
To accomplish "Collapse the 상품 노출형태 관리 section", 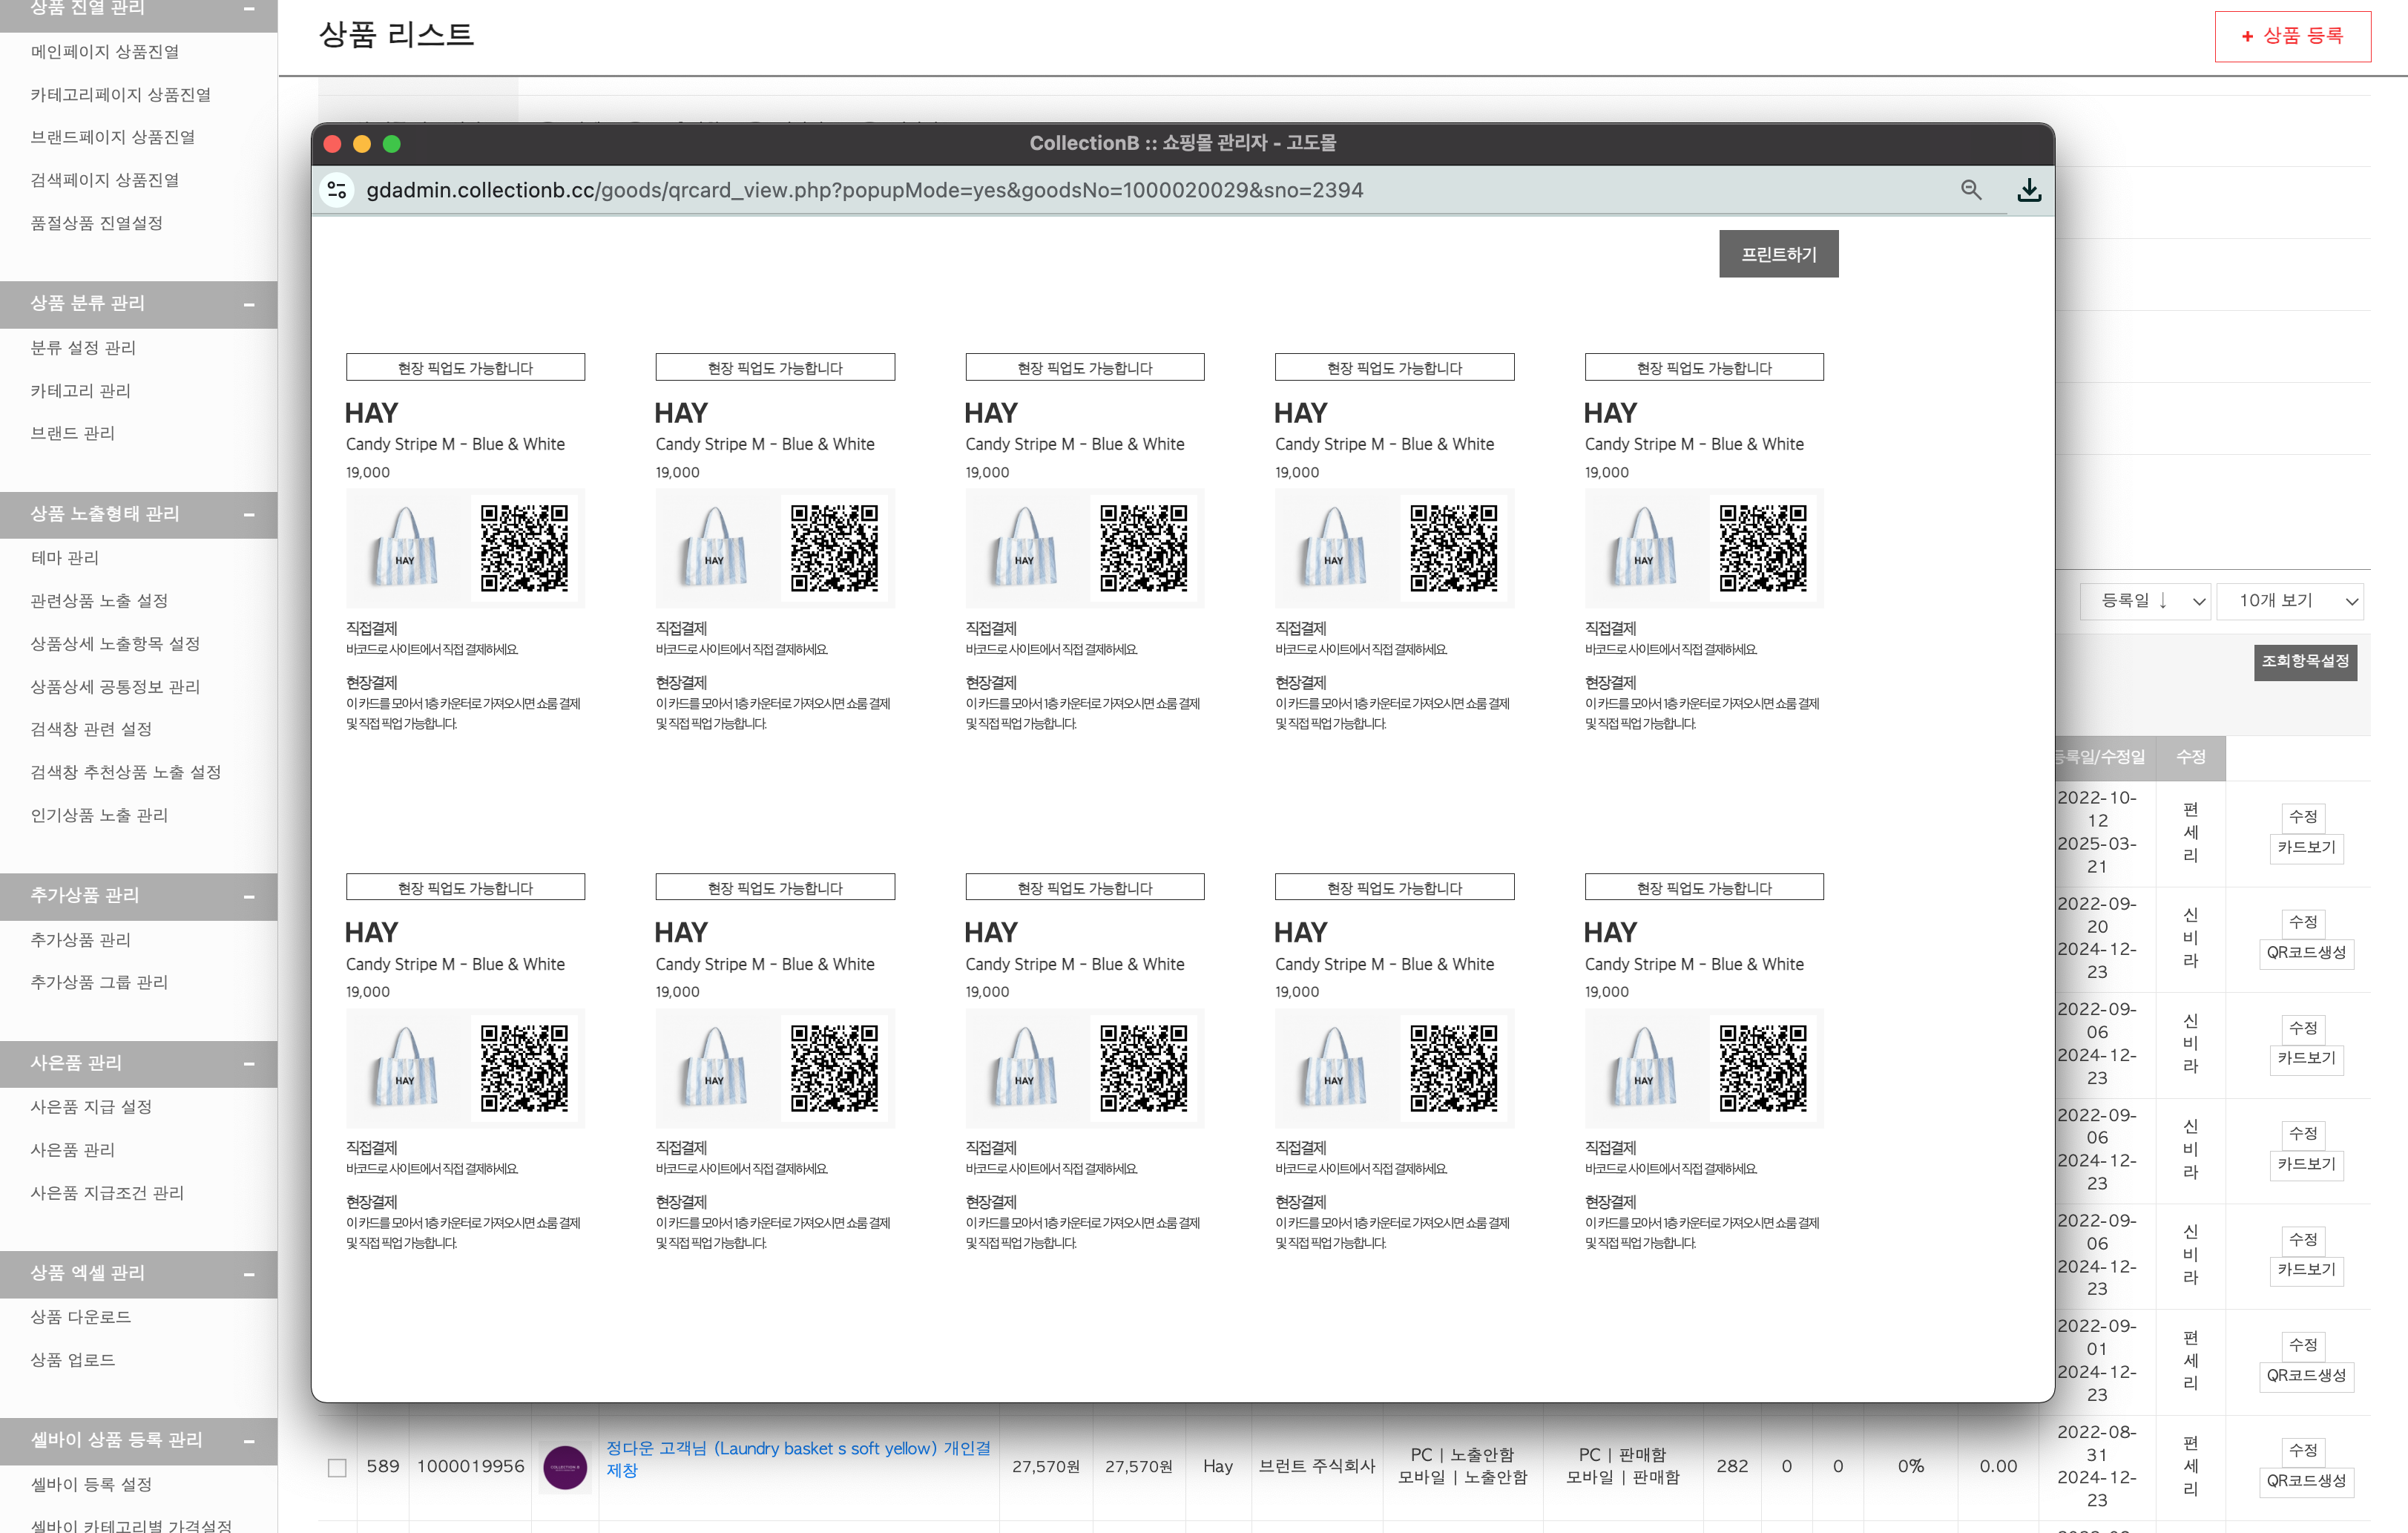I will pyautogui.click(x=249, y=514).
